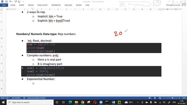Image resolution: width=187 pixels, height=105 pixels.
Task: Click the Type here to search box
Action: (x=30, y=102)
